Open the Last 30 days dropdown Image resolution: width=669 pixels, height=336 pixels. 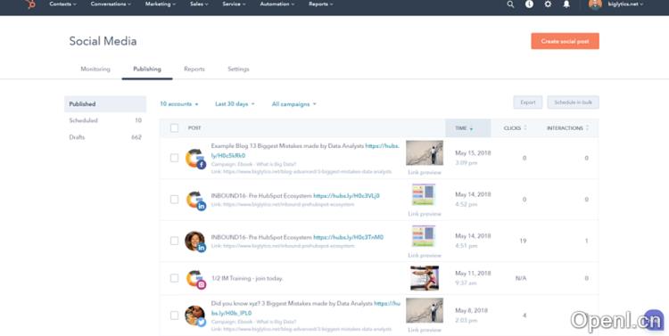(x=235, y=104)
